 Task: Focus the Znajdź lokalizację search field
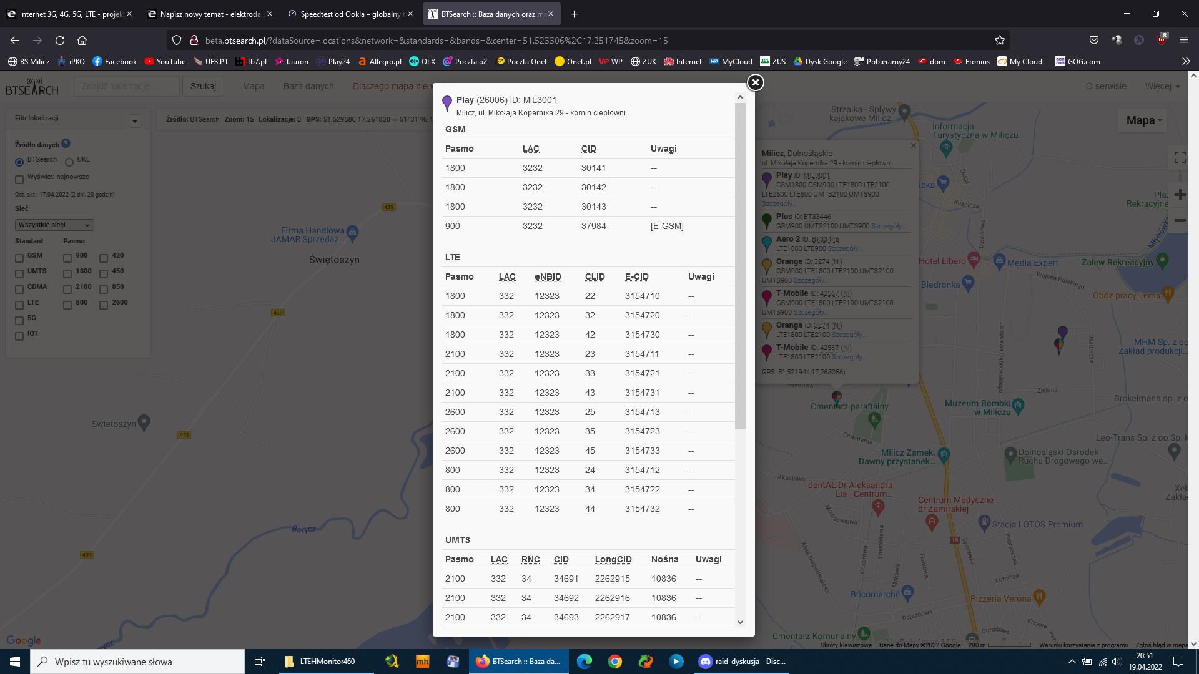127,86
